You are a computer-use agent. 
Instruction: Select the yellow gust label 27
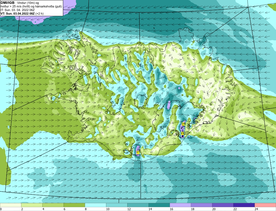(138, 152)
